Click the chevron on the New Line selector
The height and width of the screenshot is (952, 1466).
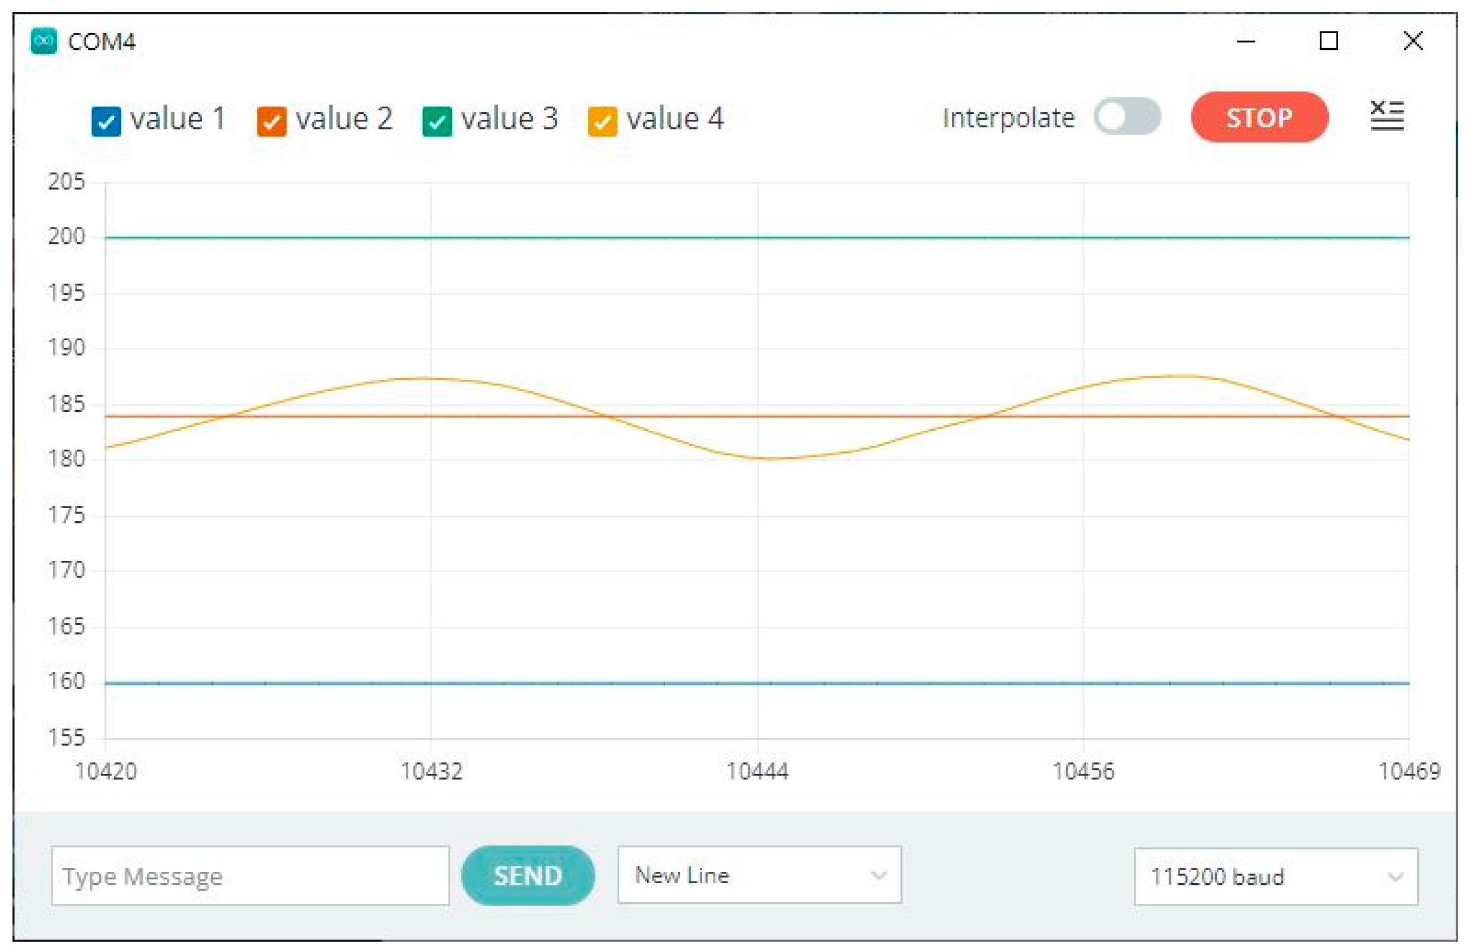pyautogui.click(x=878, y=875)
